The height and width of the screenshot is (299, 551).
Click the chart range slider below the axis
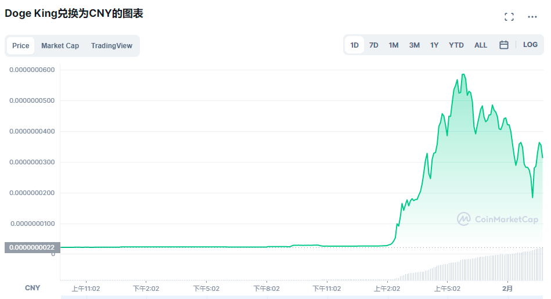click(x=302, y=297)
